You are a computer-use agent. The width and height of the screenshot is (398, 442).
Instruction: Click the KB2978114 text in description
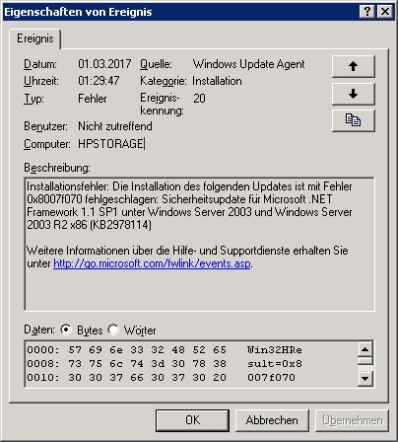(x=120, y=225)
